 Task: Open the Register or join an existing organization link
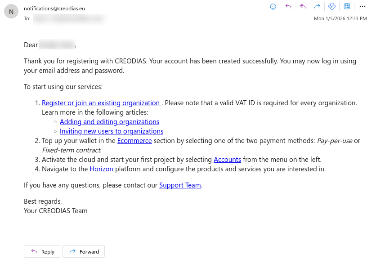(x=101, y=103)
